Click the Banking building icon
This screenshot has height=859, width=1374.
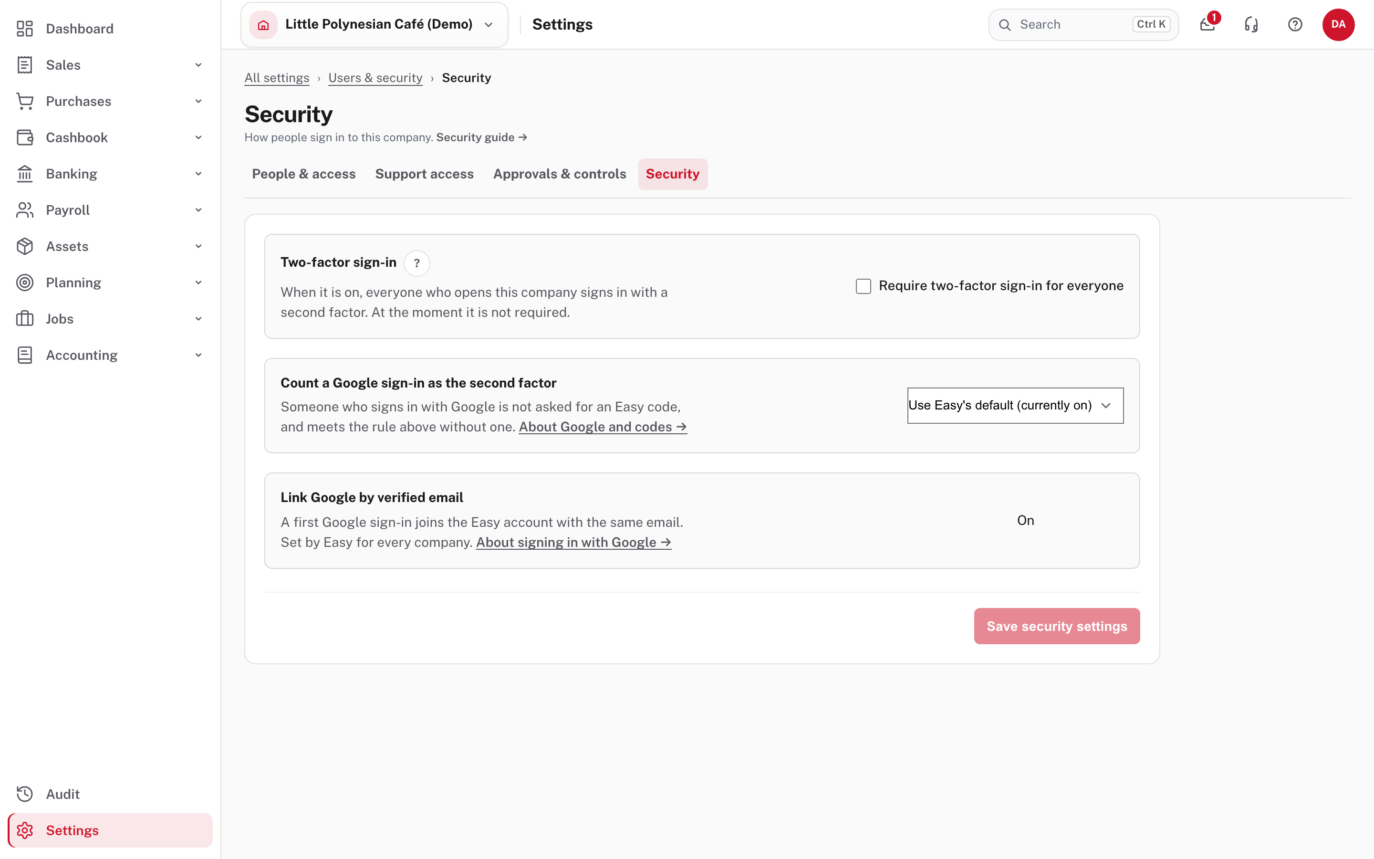coord(24,174)
